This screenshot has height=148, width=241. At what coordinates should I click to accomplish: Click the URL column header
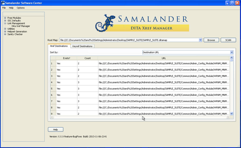pyautogui.click(x=164, y=58)
